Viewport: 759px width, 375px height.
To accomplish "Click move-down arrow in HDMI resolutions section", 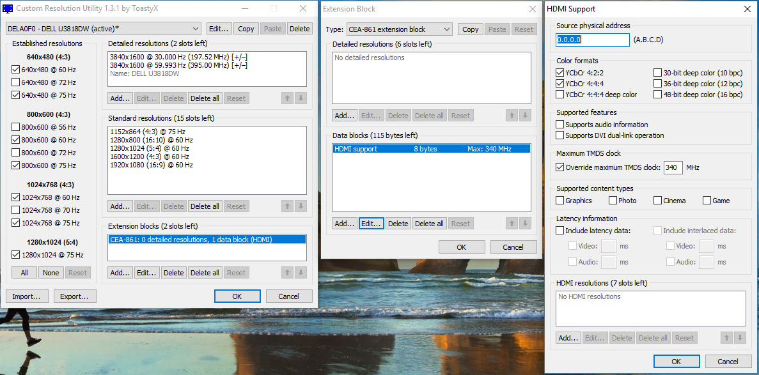I will click(740, 338).
